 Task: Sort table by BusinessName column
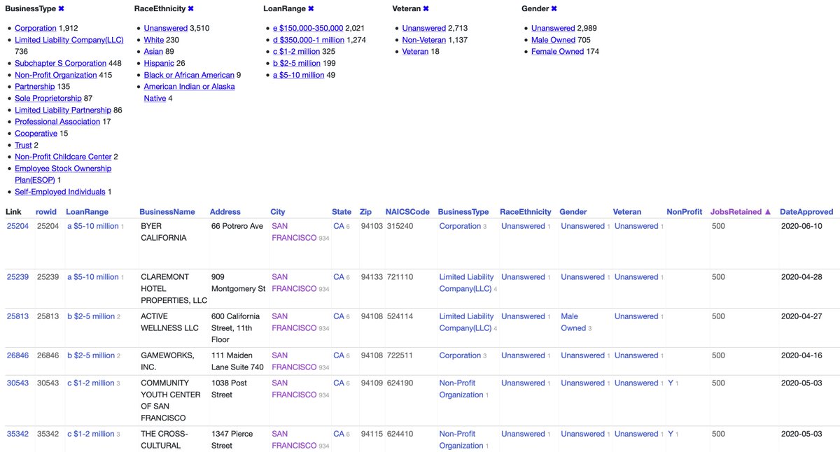167,211
